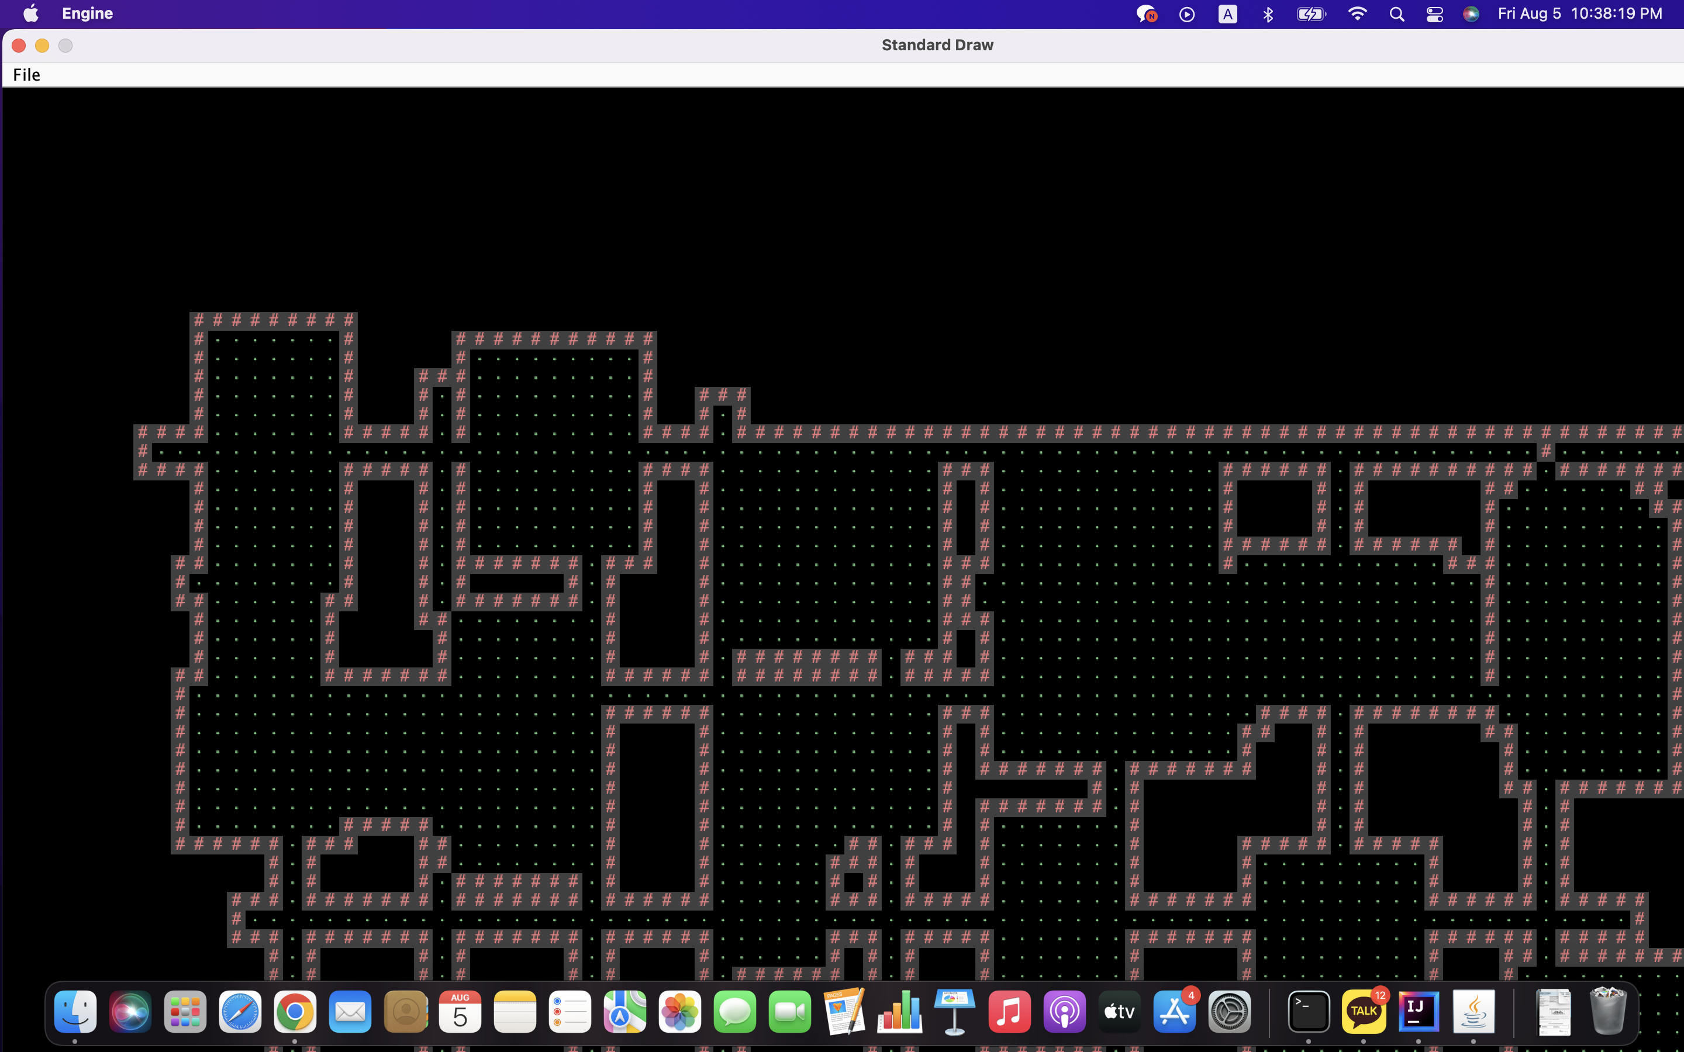Open Terminal from the dock
Screen dimensions: 1684x1052
(1308, 1011)
